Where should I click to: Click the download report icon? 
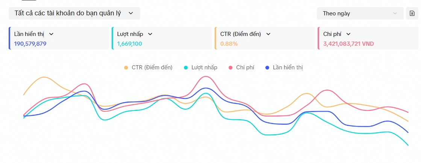click(x=412, y=13)
